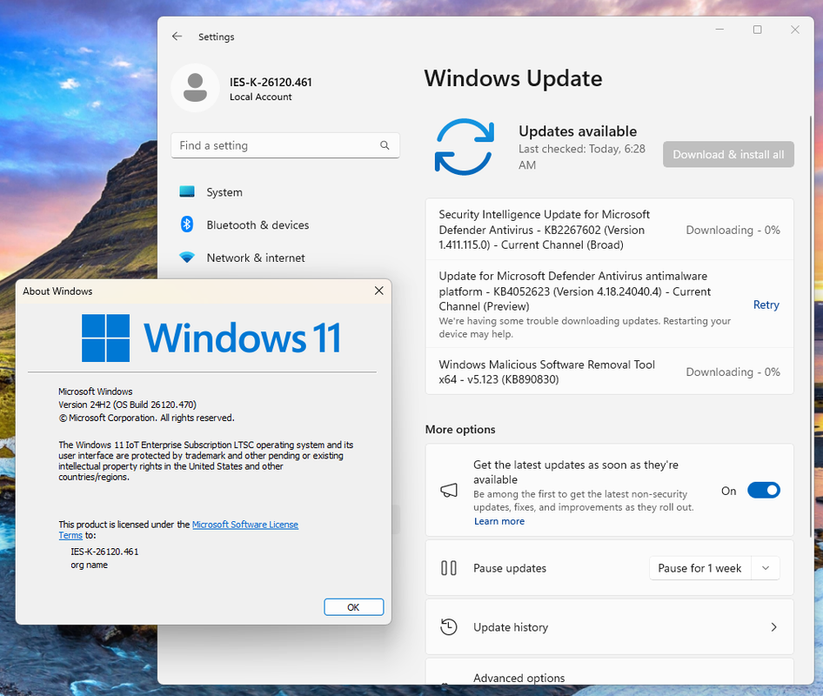
Task: Click the Settings window vertical scrollbar
Action: click(x=811, y=325)
